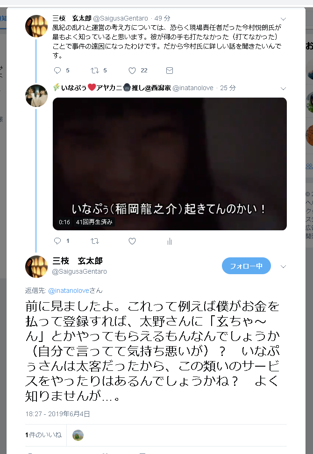View tweet activity analytics bar icon
Screen dimensions: 313x454
(x=170, y=241)
